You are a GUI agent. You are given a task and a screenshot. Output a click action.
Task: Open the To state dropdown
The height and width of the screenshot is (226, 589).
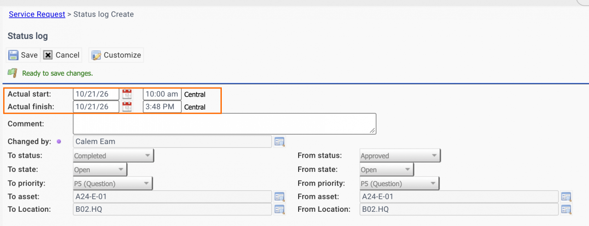click(100, 170)
